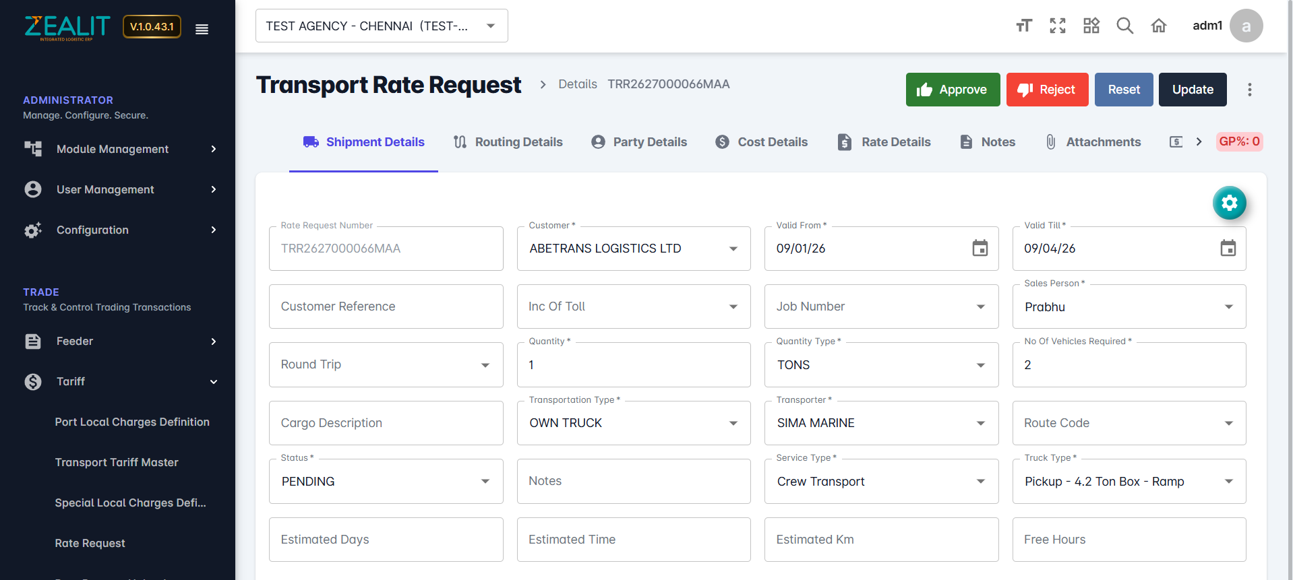Expand the agency selector dropdown
1293x580 pixels.
click(490, 26)
